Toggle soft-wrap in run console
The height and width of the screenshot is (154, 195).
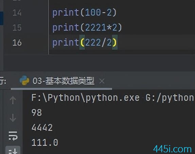[x=13, y=136]
